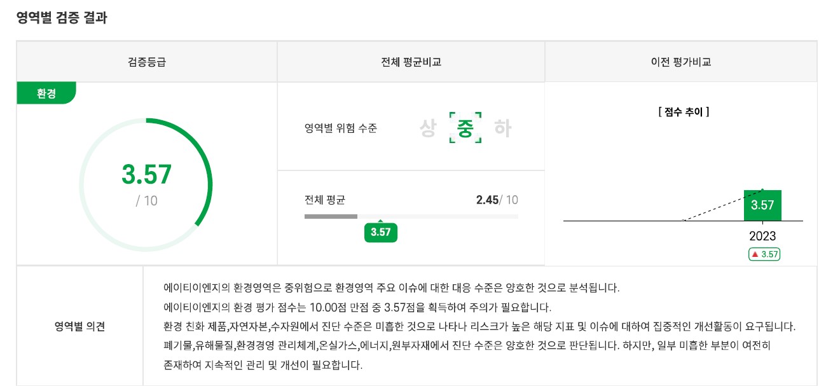This screenshot has width=833, height=386.
Task: Click the greyed 상 risk level
Action: (x=428, y=128)
